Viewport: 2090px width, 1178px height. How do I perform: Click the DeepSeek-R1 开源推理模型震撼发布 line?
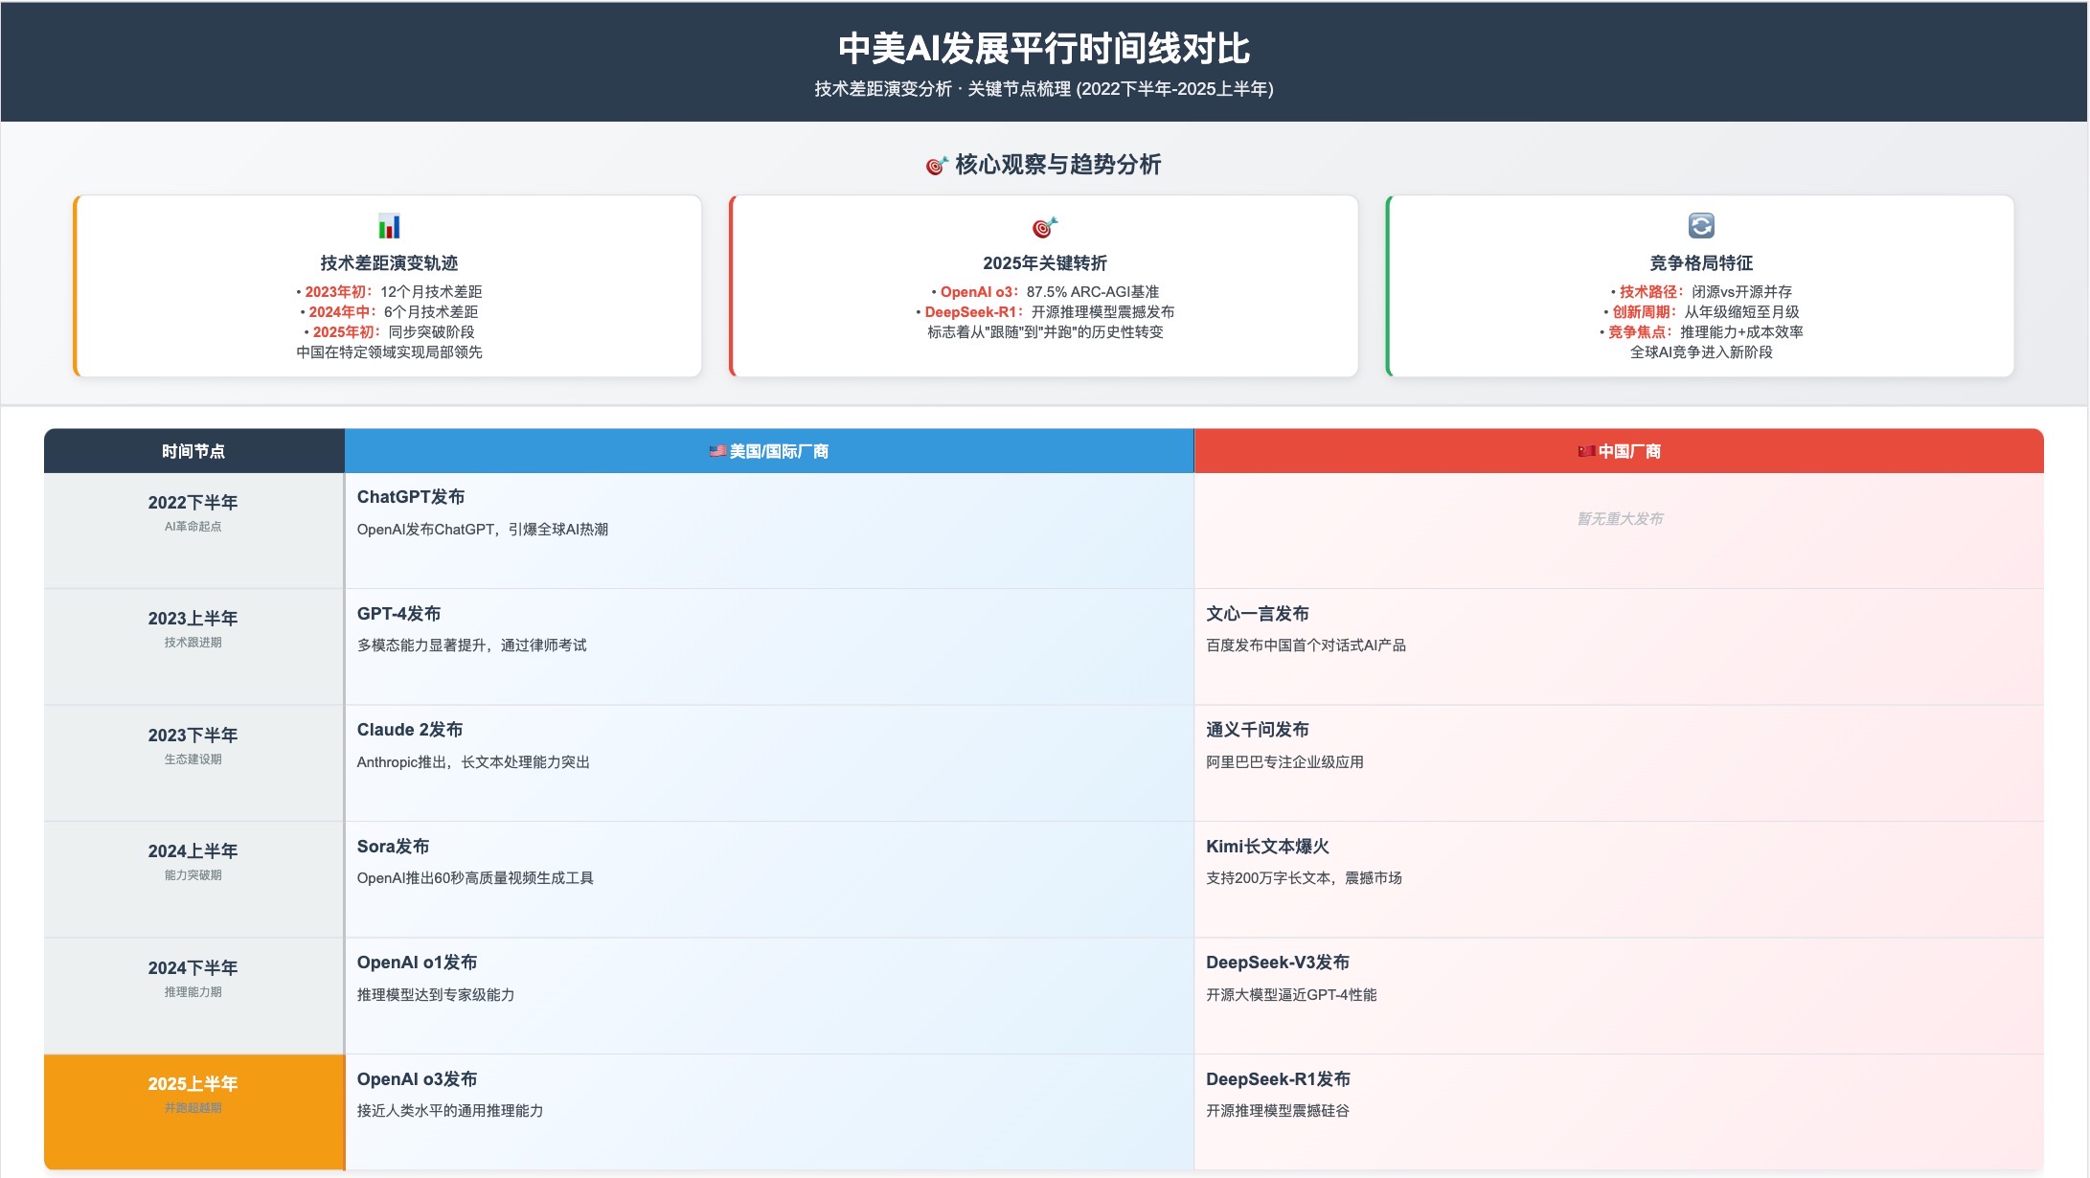(1044, 312)
